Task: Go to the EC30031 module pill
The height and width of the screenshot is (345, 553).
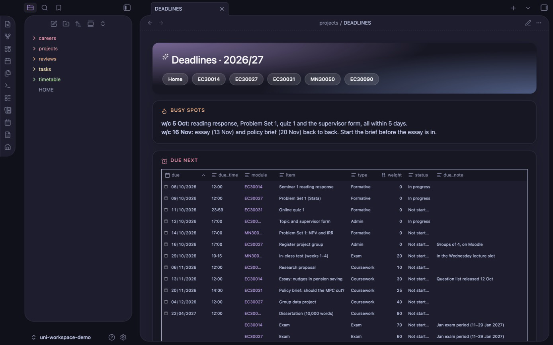Action: point(284,79)
